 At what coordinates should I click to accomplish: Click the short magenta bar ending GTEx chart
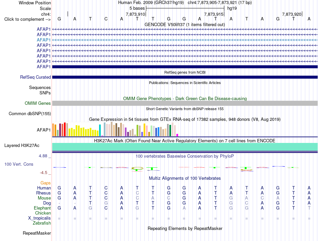tap(177, 135)
